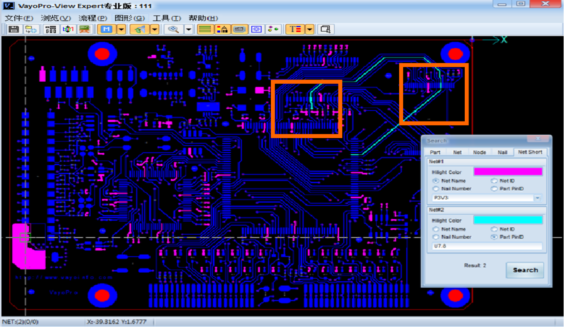The height and width of the screenshot is (327, 564).
Task: Click the Net#1 'P3V3' text field
Action: (482, 198)
